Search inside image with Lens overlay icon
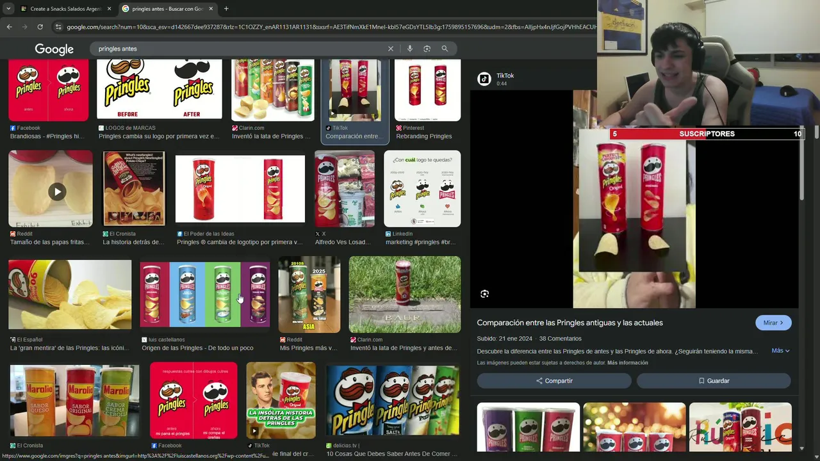This screenshot has width=820, height=461. coord(484,294)
